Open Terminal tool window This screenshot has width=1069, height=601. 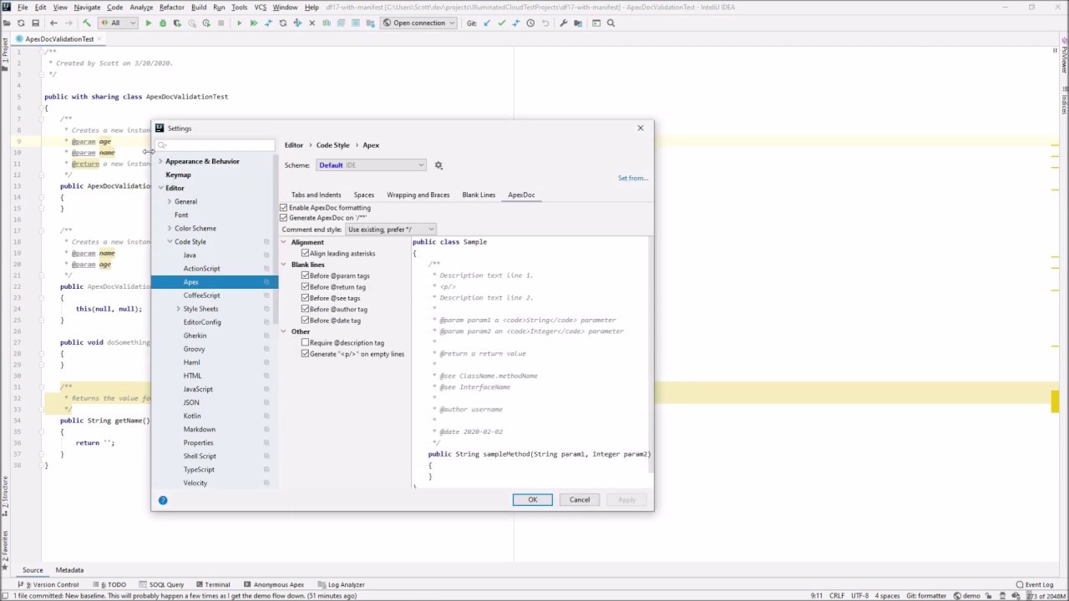point(212,584)
